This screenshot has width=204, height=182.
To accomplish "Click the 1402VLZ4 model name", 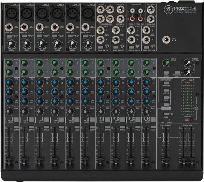I will pos(185,9).
